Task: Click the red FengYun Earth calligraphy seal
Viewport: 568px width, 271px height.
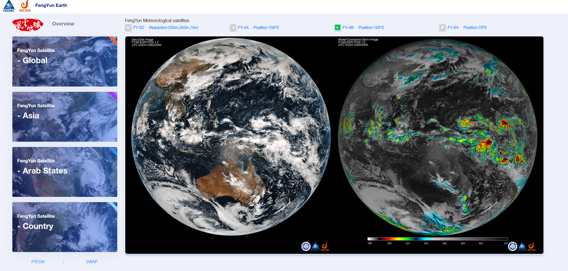Action: 28,24
